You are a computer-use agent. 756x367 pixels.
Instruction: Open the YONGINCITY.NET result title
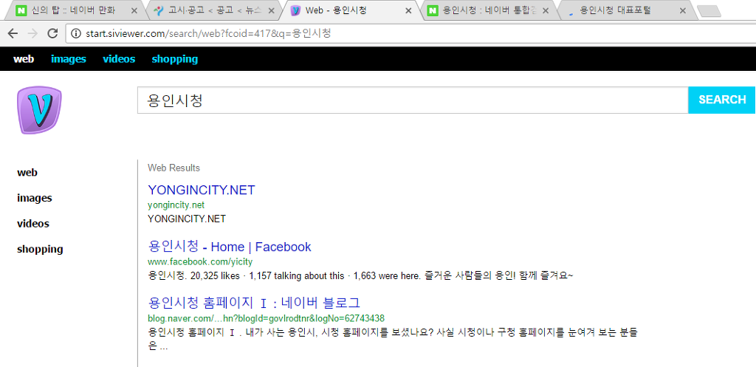[x=201, y=190]
